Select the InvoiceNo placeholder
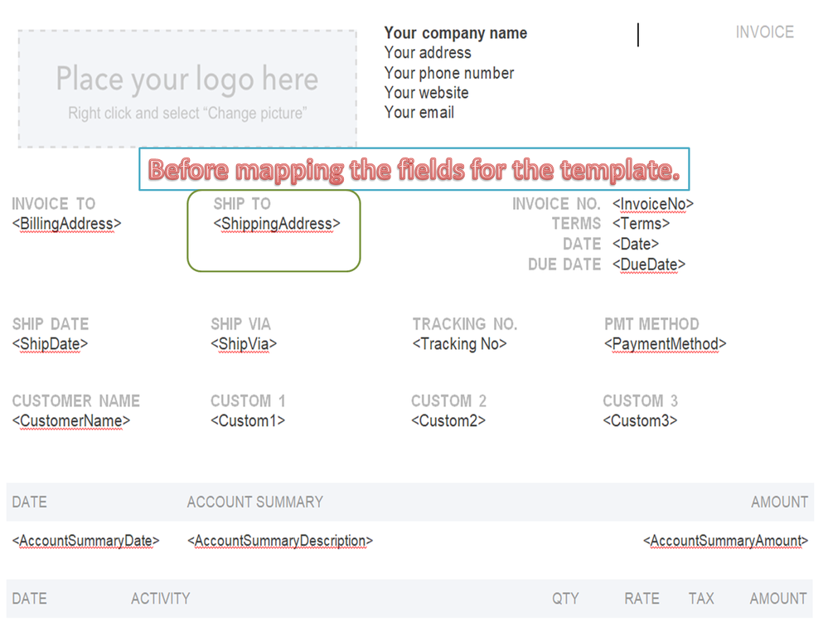The width and height of the screenshot is (828, 621). [653, 204]
